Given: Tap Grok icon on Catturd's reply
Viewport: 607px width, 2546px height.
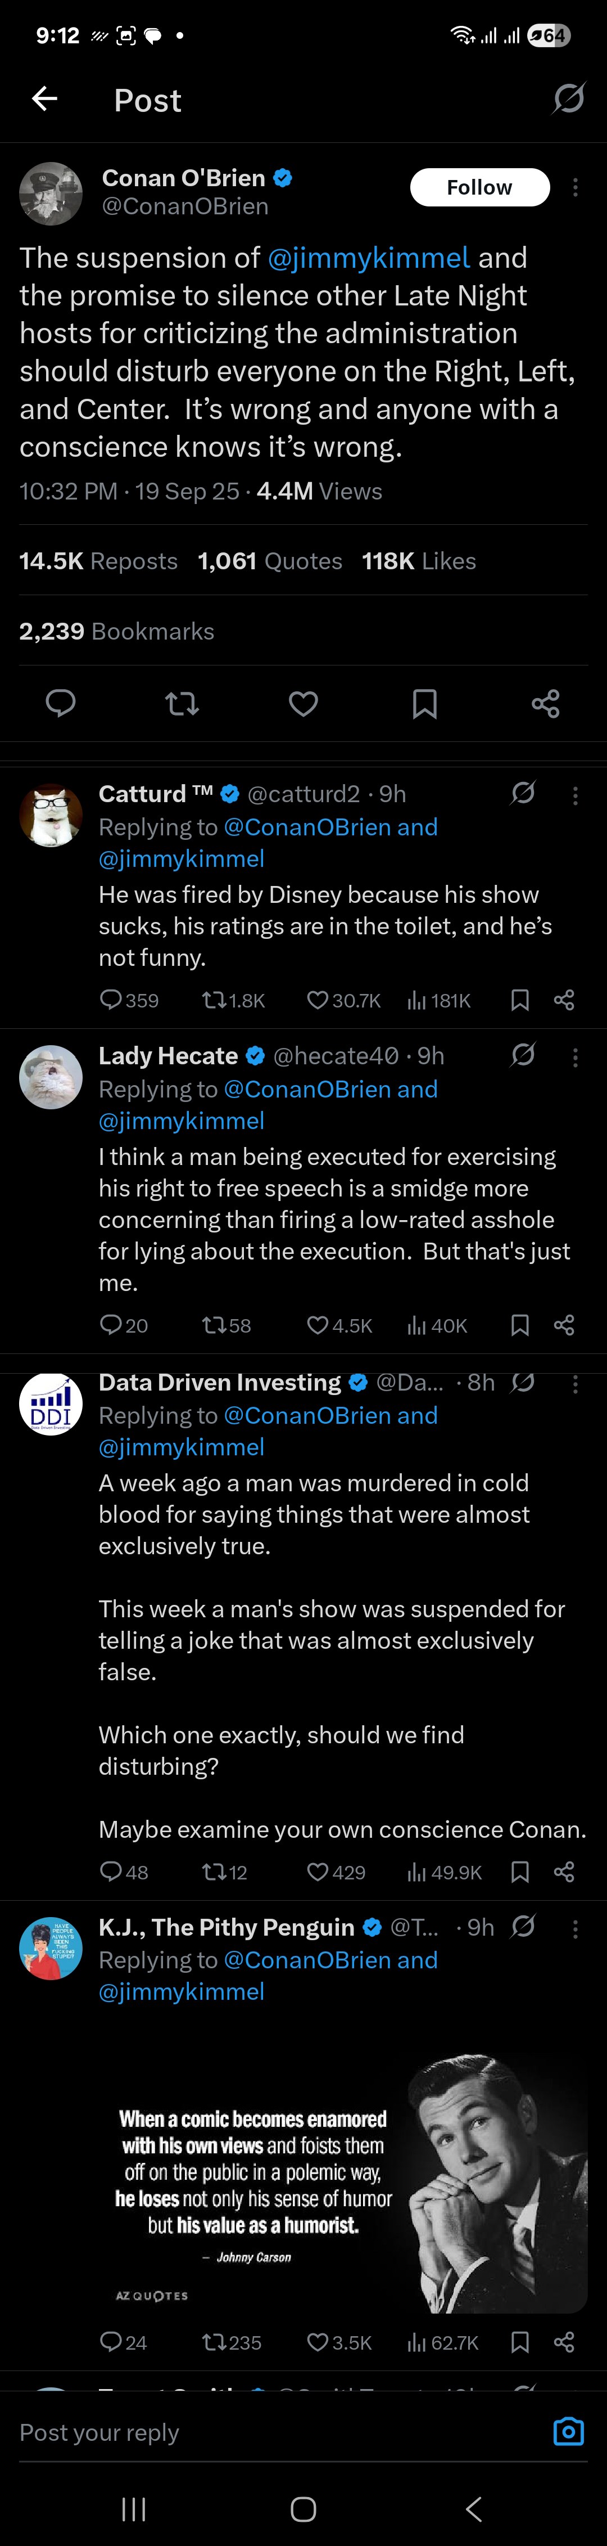Looking at the screenshot, I should click(x=523, y=793).
